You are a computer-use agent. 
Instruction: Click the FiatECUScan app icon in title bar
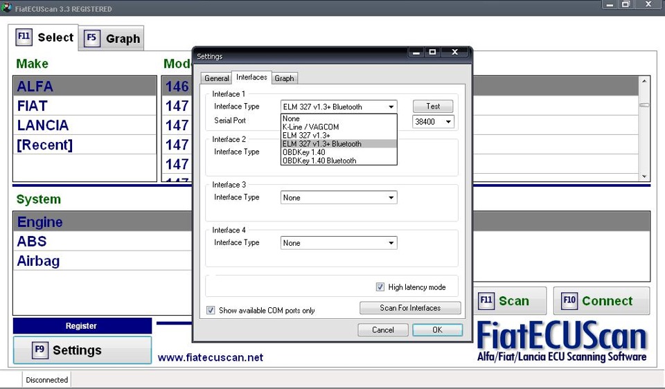[6, 8]
